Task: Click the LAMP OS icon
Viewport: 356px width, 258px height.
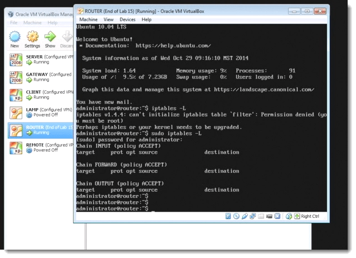Action: [x=16, y=113]
